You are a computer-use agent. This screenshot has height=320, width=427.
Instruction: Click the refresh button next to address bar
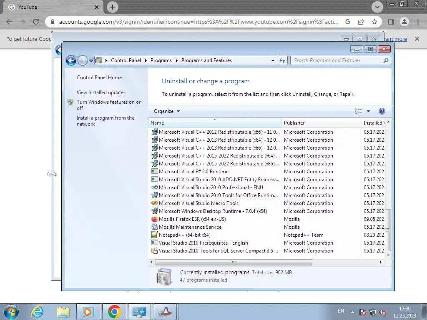click(282, 60)
